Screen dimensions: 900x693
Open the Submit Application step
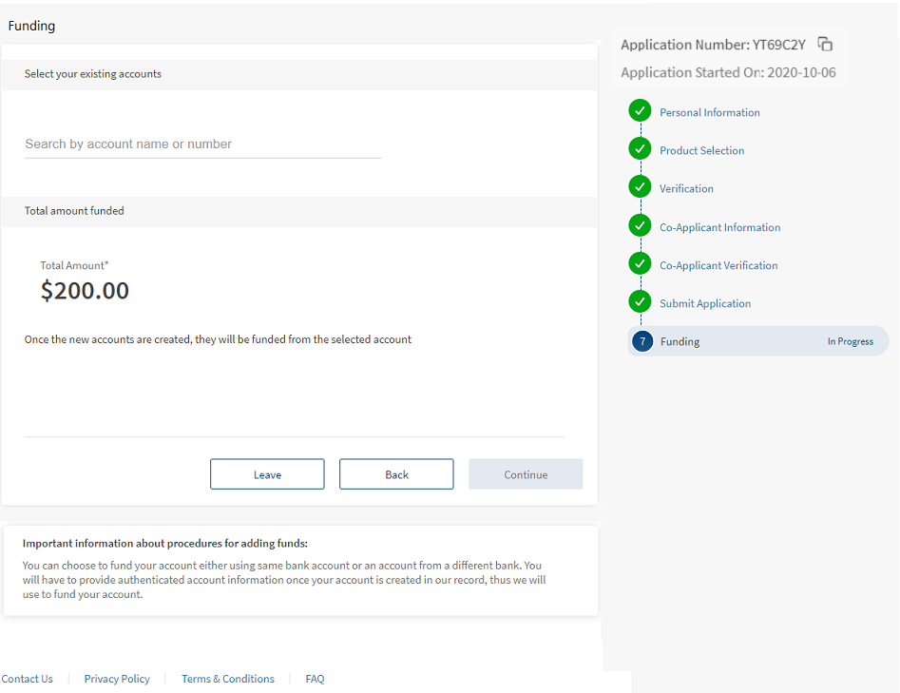pyautogui.click(x=705, y=303)
